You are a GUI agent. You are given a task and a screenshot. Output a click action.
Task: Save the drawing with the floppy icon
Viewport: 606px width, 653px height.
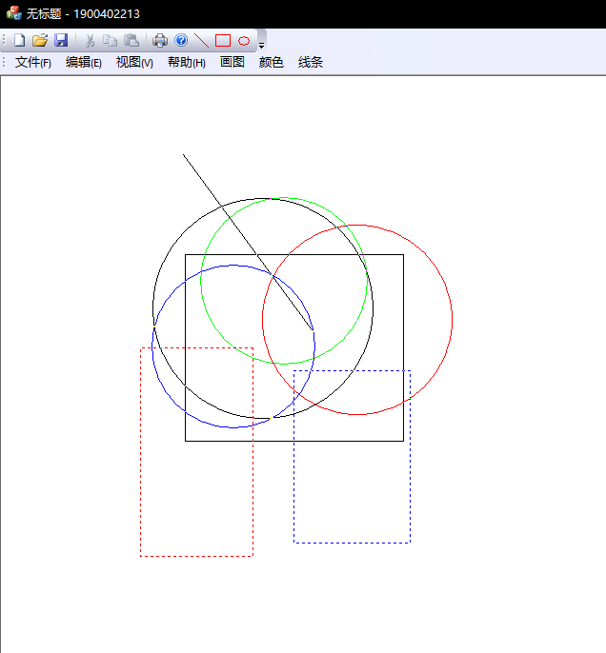click(x=61, y=40)
